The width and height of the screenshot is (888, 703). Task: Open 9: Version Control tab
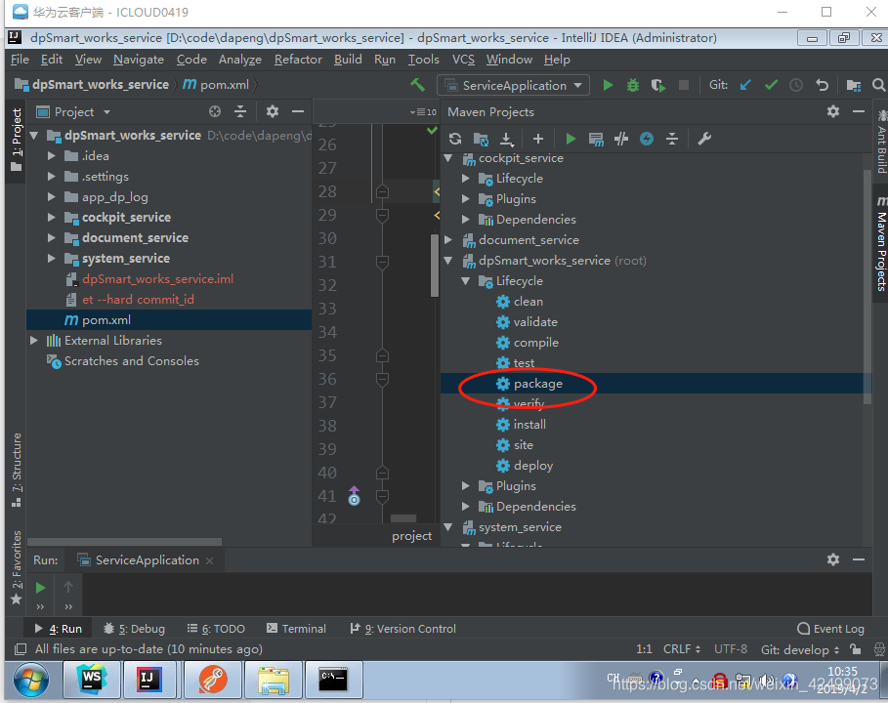pos(402,628)
